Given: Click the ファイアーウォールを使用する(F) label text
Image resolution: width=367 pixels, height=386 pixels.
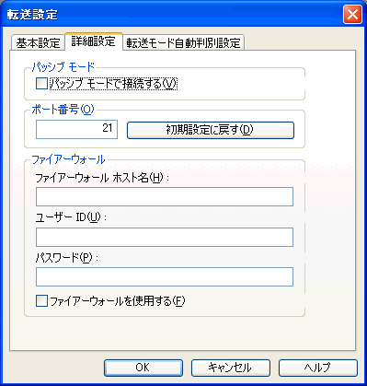Looking at the screenshot, I should pos(118,301).
